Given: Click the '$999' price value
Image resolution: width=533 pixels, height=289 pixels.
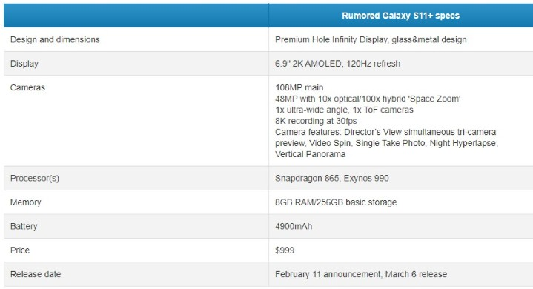Looking at the screenshot, I should pos(285,250).
